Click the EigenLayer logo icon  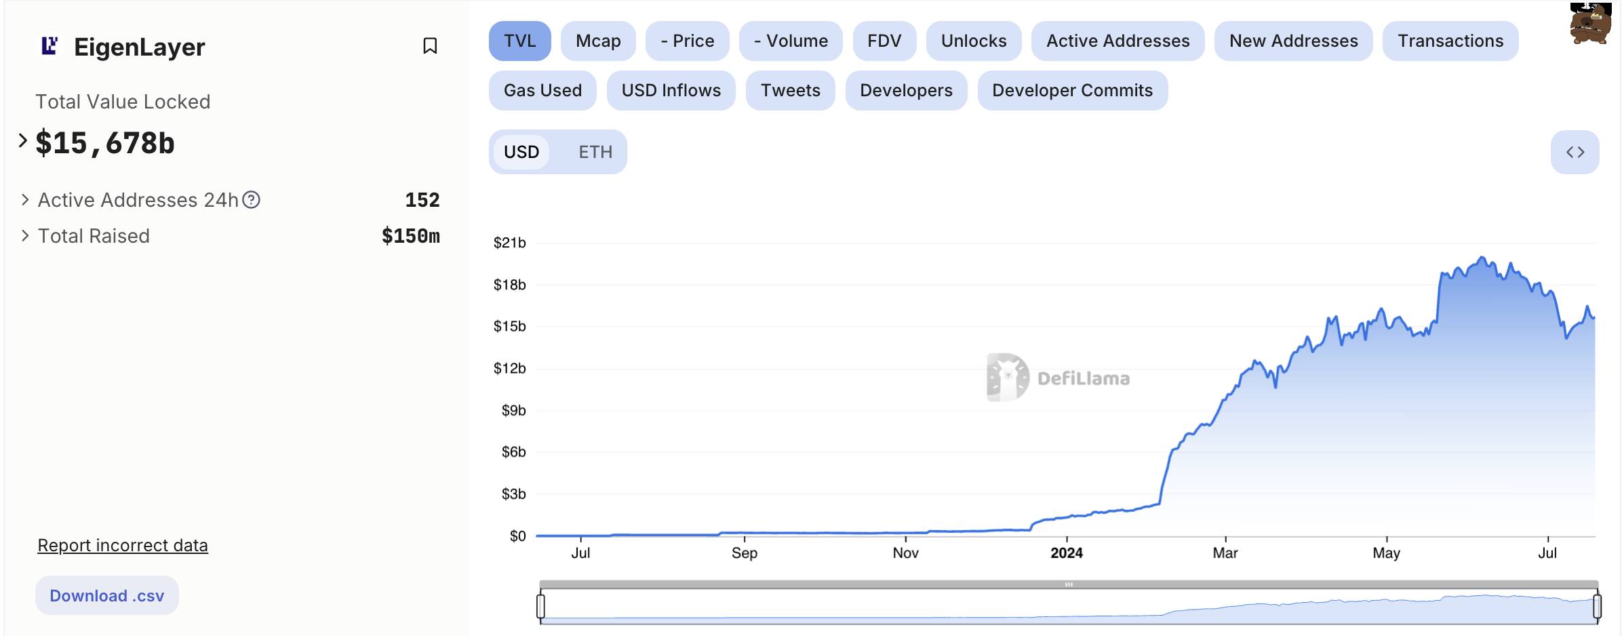[x=50, y=46]
